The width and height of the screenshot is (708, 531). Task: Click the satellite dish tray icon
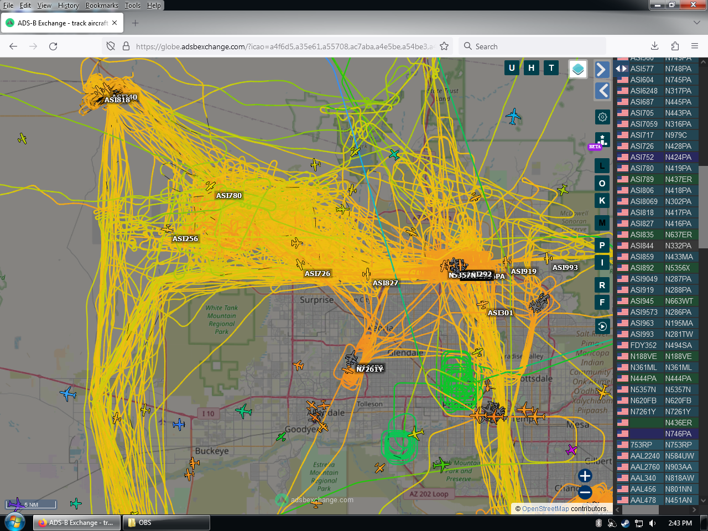pyautogui.click(x=612, y=523)
